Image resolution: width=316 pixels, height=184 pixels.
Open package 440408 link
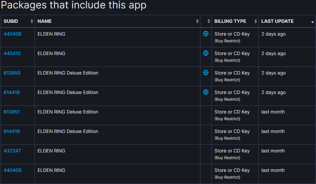coord(12,34)
